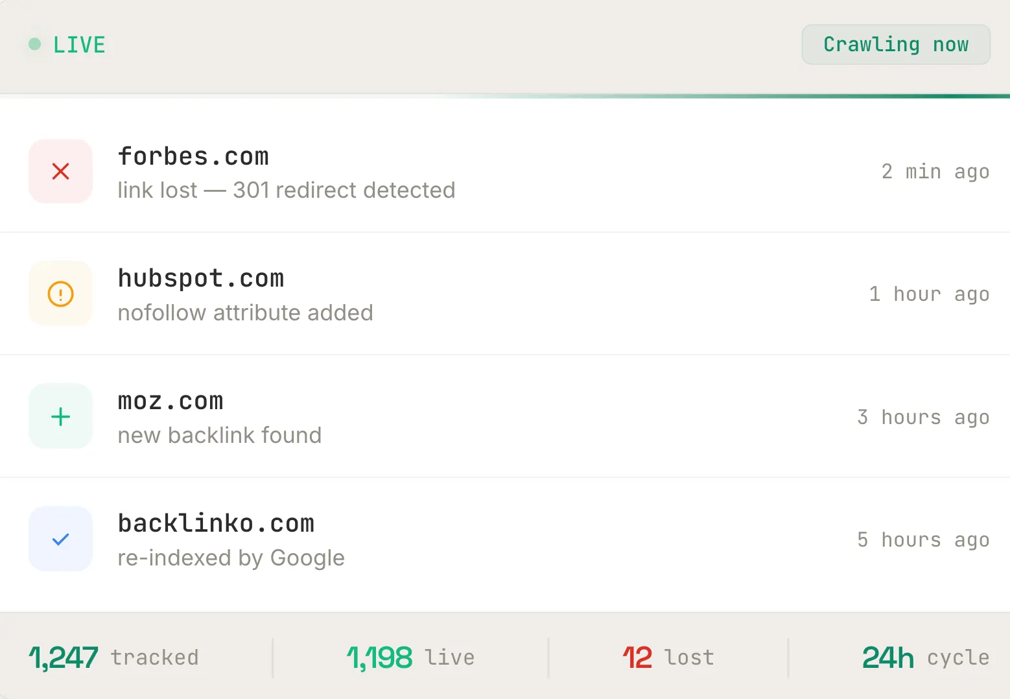Toggle the re-indexed status check on backlinko.com

pyautogui.click(x=60, y=538)
